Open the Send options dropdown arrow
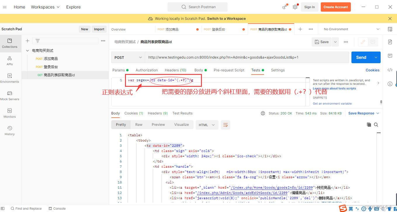The width and height of the screenshot is (397, 212). (x=376, y=57)
